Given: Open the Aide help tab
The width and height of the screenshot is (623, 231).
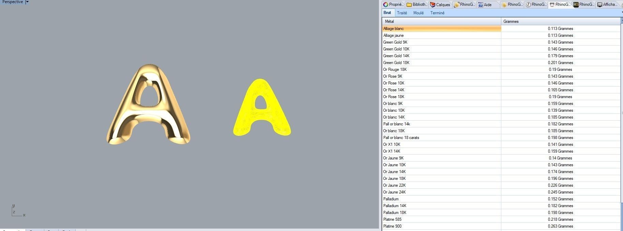Looking at the screenshot, I should point(488,4).
